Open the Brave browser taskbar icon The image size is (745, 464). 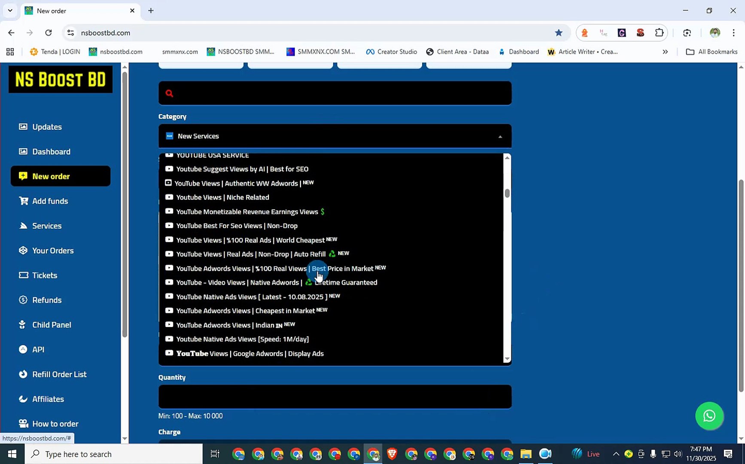pyautogui.click(x=392, y=454)
